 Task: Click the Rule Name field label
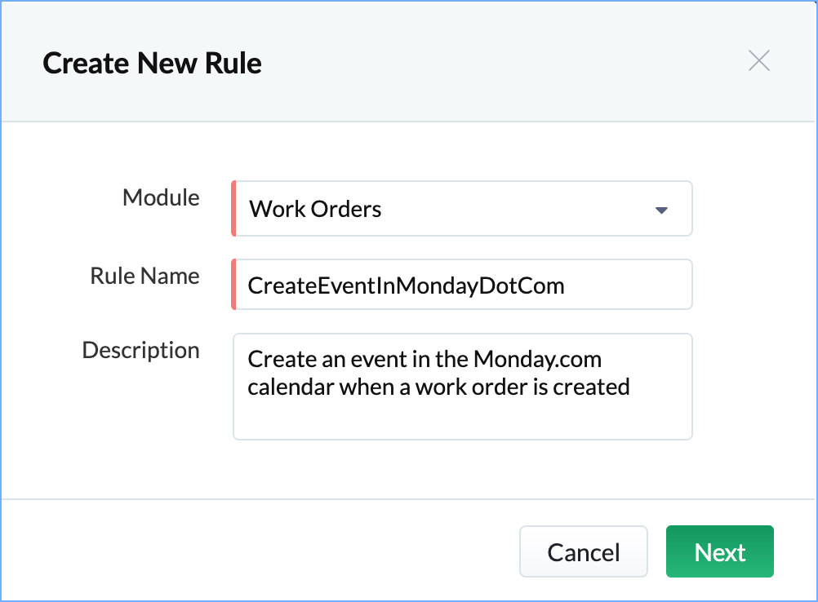pos(144,276)
